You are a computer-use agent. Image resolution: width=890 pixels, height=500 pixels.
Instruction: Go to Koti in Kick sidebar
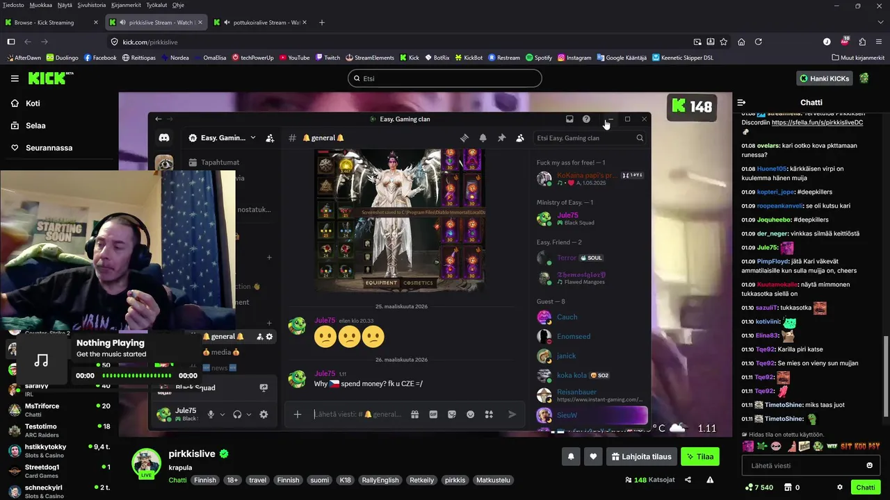click(x=26, y=103)
